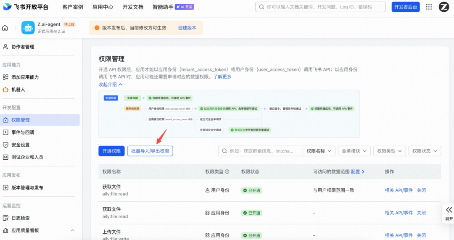Collapse the 应用质量看板 sidebar section

[x=72, y=230]
